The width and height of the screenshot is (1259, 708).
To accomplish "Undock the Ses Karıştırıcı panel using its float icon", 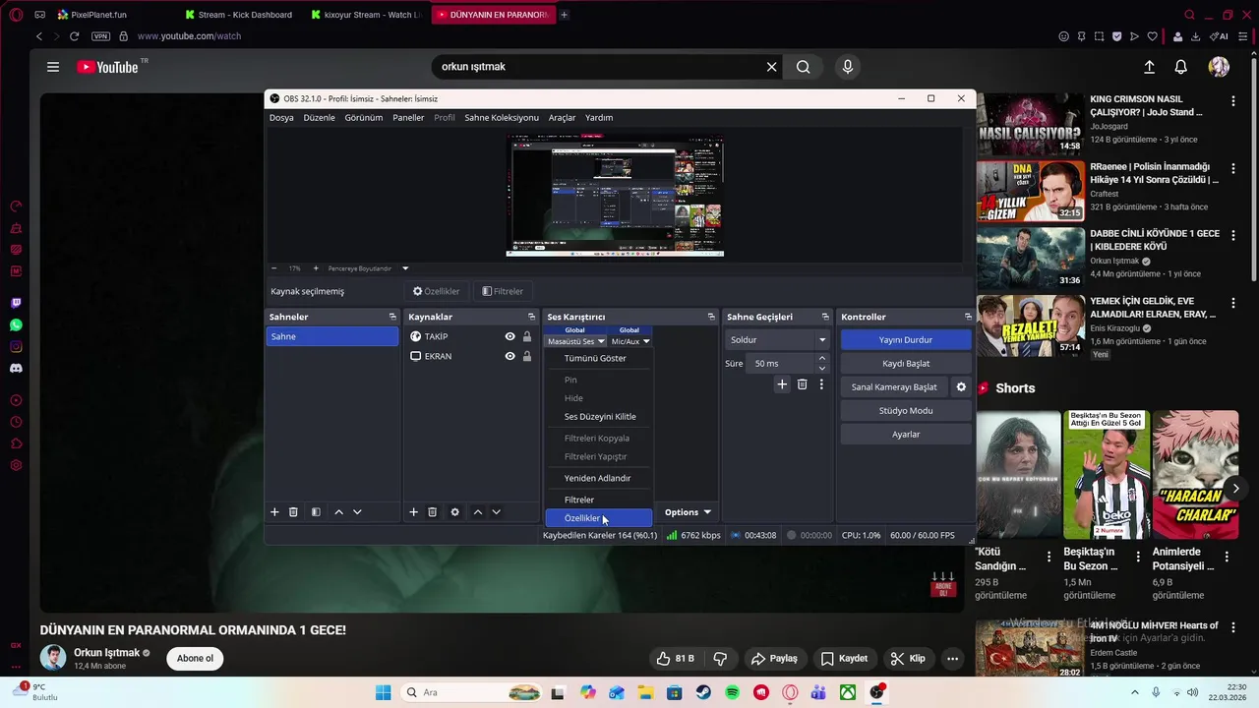I will [x=711, y=317].
